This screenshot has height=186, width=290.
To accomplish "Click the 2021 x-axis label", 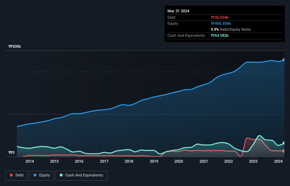I will pos(203,161).
